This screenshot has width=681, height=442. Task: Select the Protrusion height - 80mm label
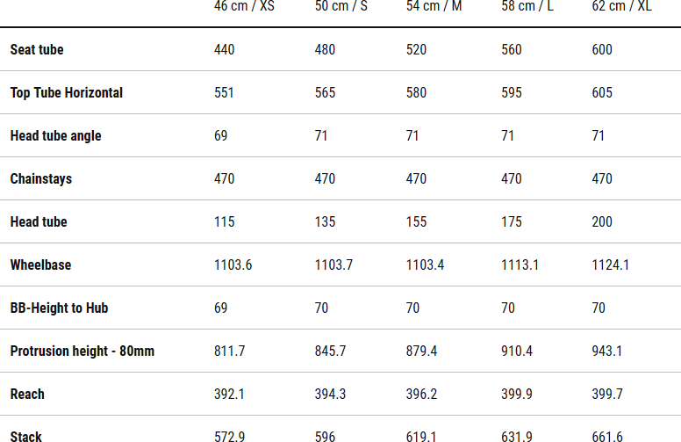click(x=82, y=351)
